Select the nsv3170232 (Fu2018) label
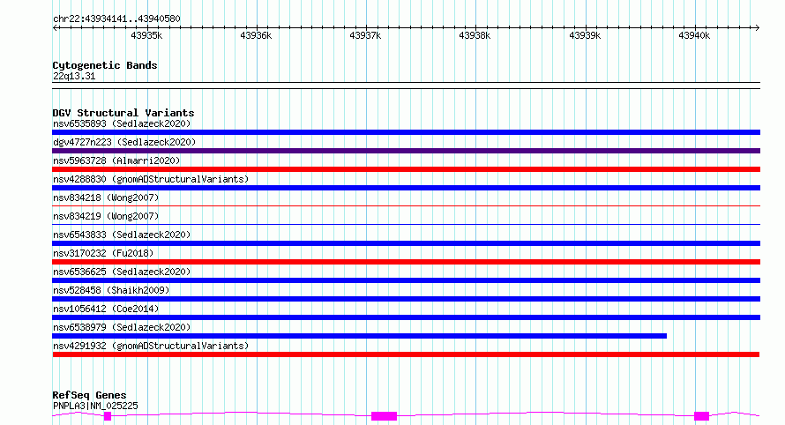Image resolution: width=785 pixels, height=425 pixels. (x=103, y=253)
